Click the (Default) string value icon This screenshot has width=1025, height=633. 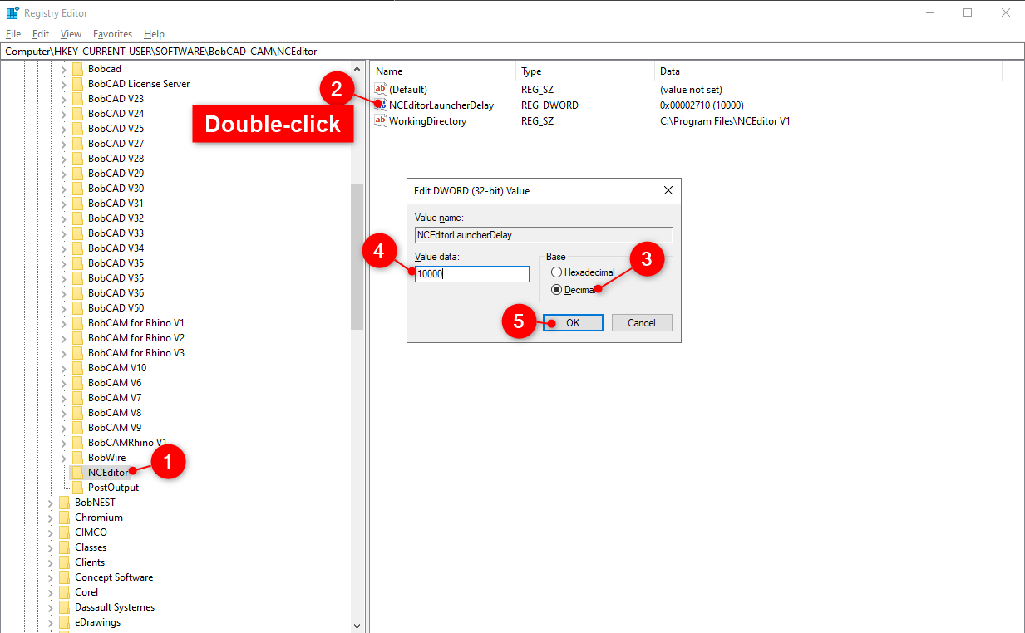coord(381,89)
